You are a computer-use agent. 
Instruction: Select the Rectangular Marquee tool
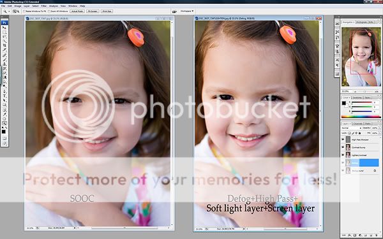pos(4,32)
